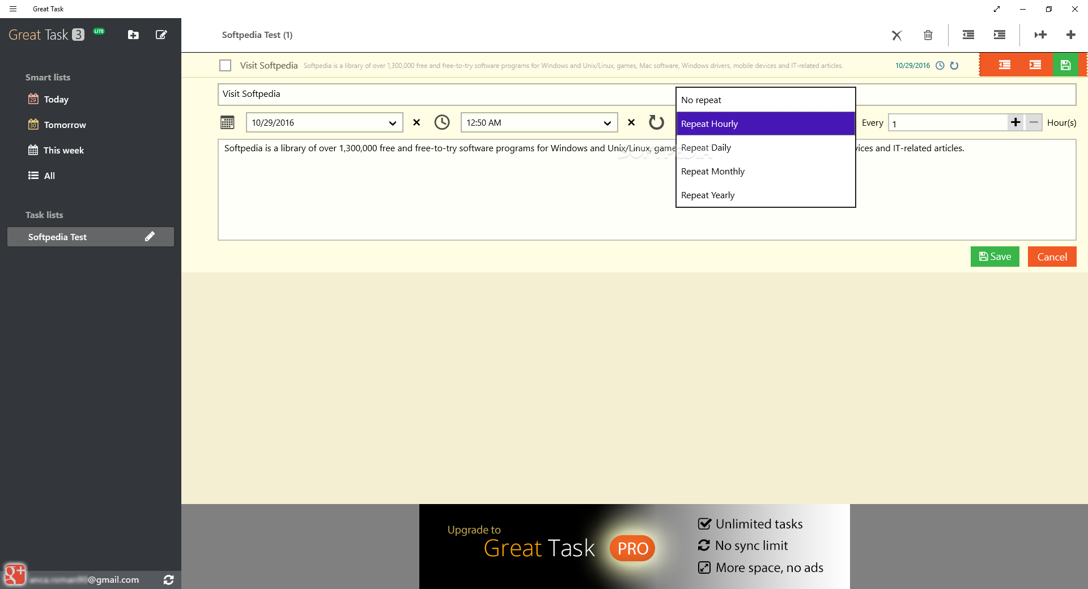
Task: Click the Google+ account icon
Action: [15, 575]
